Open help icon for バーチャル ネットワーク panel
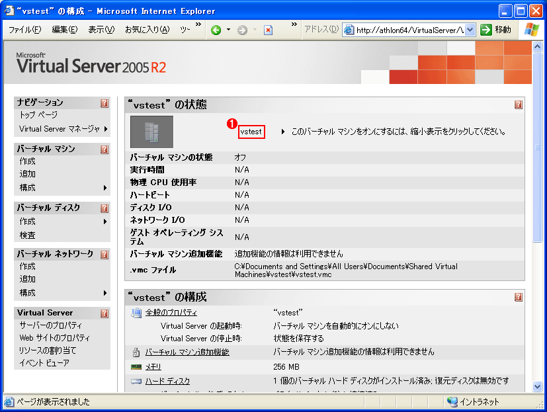 pyautogui.click(x=105, y=255)
